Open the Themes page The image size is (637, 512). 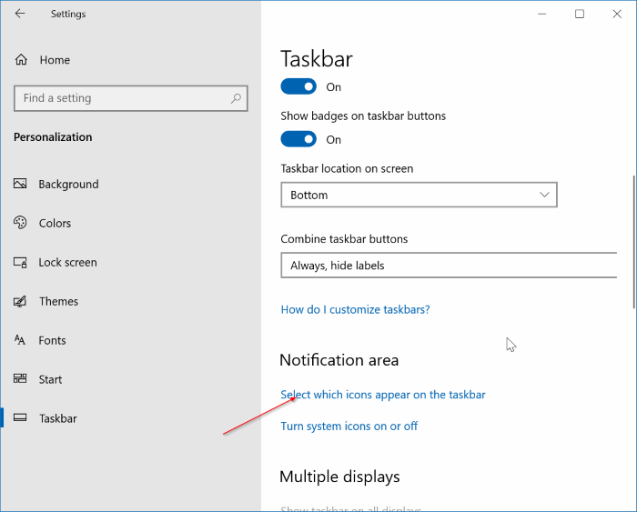tap(58, 301)
